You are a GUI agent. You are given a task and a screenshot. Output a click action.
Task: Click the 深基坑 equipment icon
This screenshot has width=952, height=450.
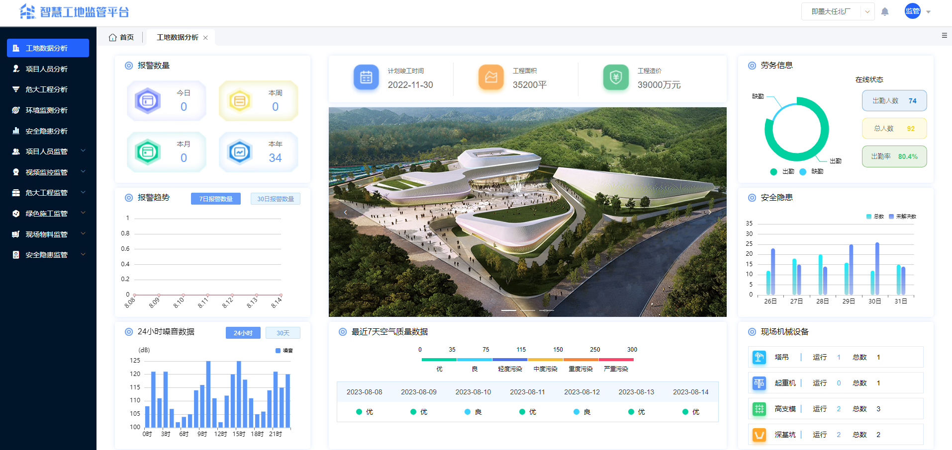tap(759, 434)
